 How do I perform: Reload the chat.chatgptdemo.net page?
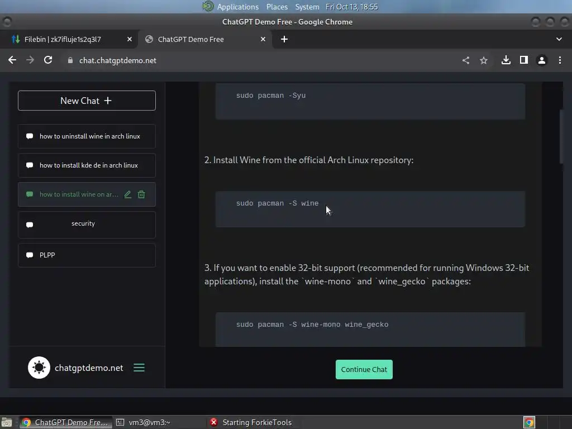pyautogui.click(x=48, y=60)
